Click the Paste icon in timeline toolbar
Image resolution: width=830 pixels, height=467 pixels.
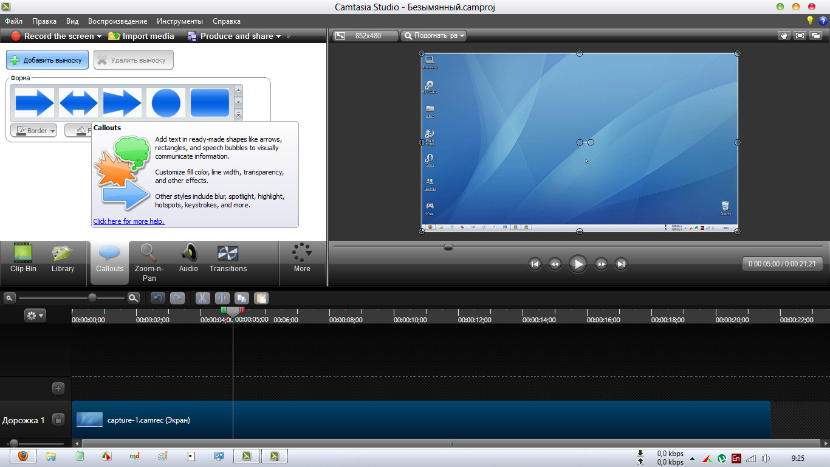coord(261,298)
